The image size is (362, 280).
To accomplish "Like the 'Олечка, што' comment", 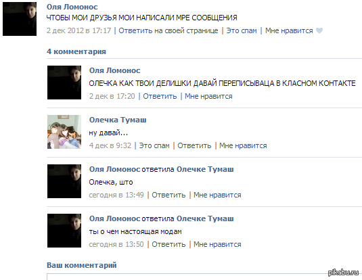I will [x=217, y=195].
